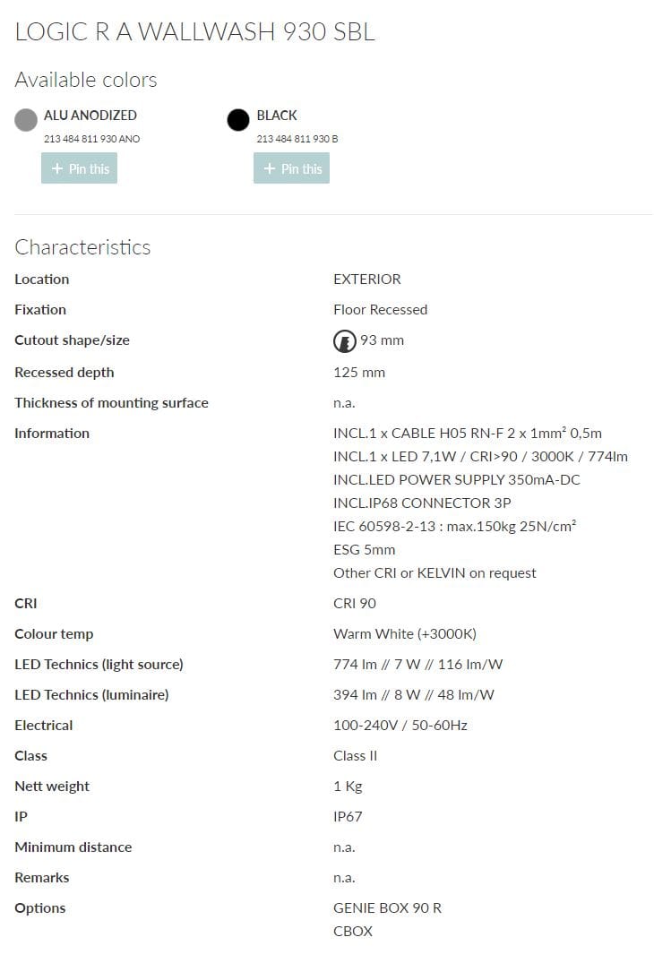
Task: Click the ALU ANODIZED color name
Action: point(90,116)
